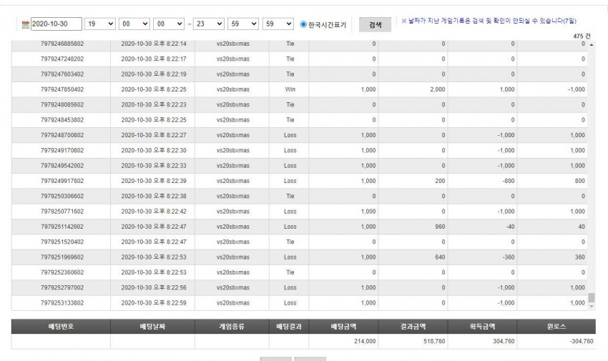The width and height of the screenshot is (608, 361).
Task: Click the 결과금액 column header
Action: [x=413, y=327]
